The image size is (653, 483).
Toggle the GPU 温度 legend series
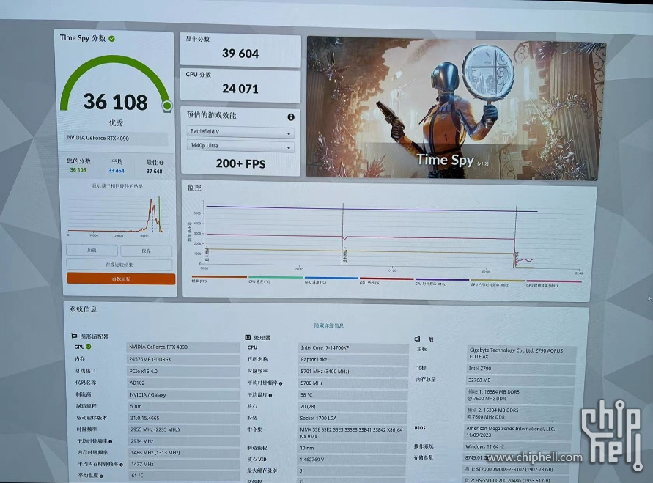331,280
